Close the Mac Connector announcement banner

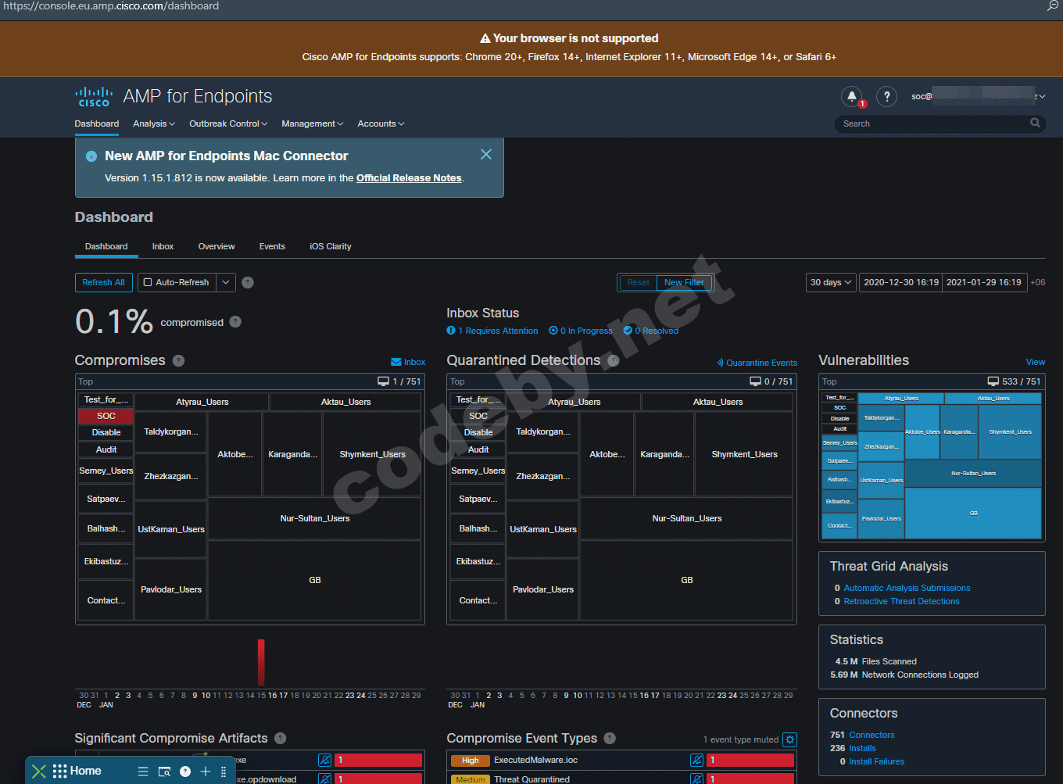pos(485,155)
